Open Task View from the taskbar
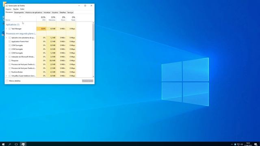This screenshot has height=146, width=260. (16, 144)
